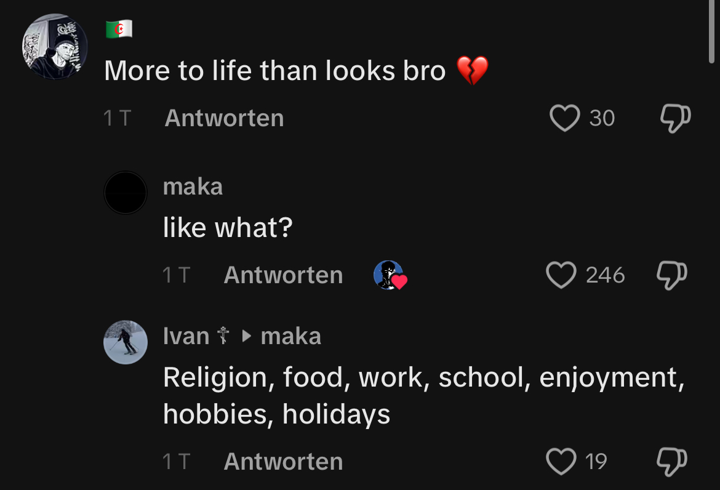Like maka's "like what?" reply
Viewport: 720px width, 490px height.
pyautogui.click(x=561, y=275)
